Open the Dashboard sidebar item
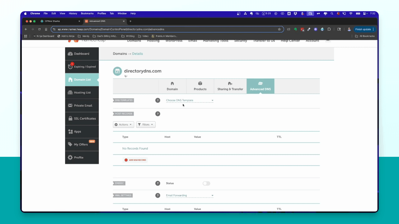The width and height of the screenshot is (399, 224). 82,54
